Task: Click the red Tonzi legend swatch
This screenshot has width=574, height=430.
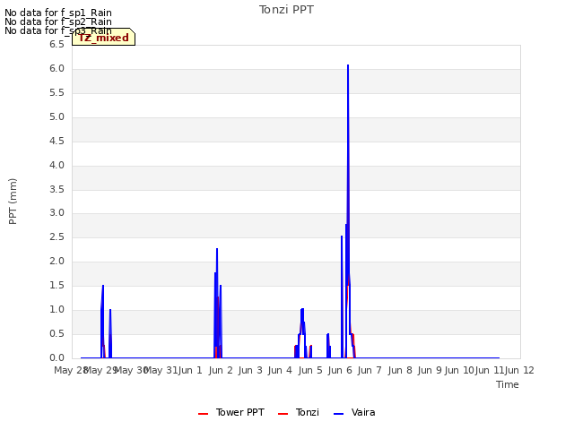Action: pyautogui.click(x=283, y=414)
